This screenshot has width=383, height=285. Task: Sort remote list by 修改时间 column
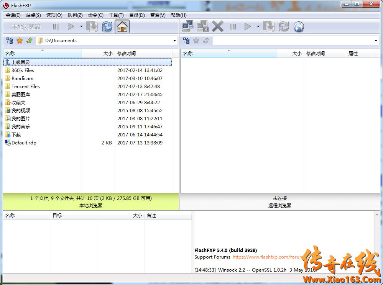coord(325,54)
